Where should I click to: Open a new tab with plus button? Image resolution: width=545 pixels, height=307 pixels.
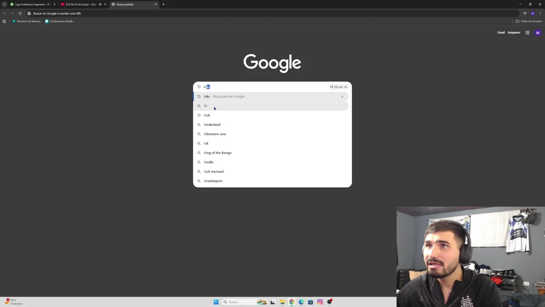pyautogui.click(x=163, y=4)
